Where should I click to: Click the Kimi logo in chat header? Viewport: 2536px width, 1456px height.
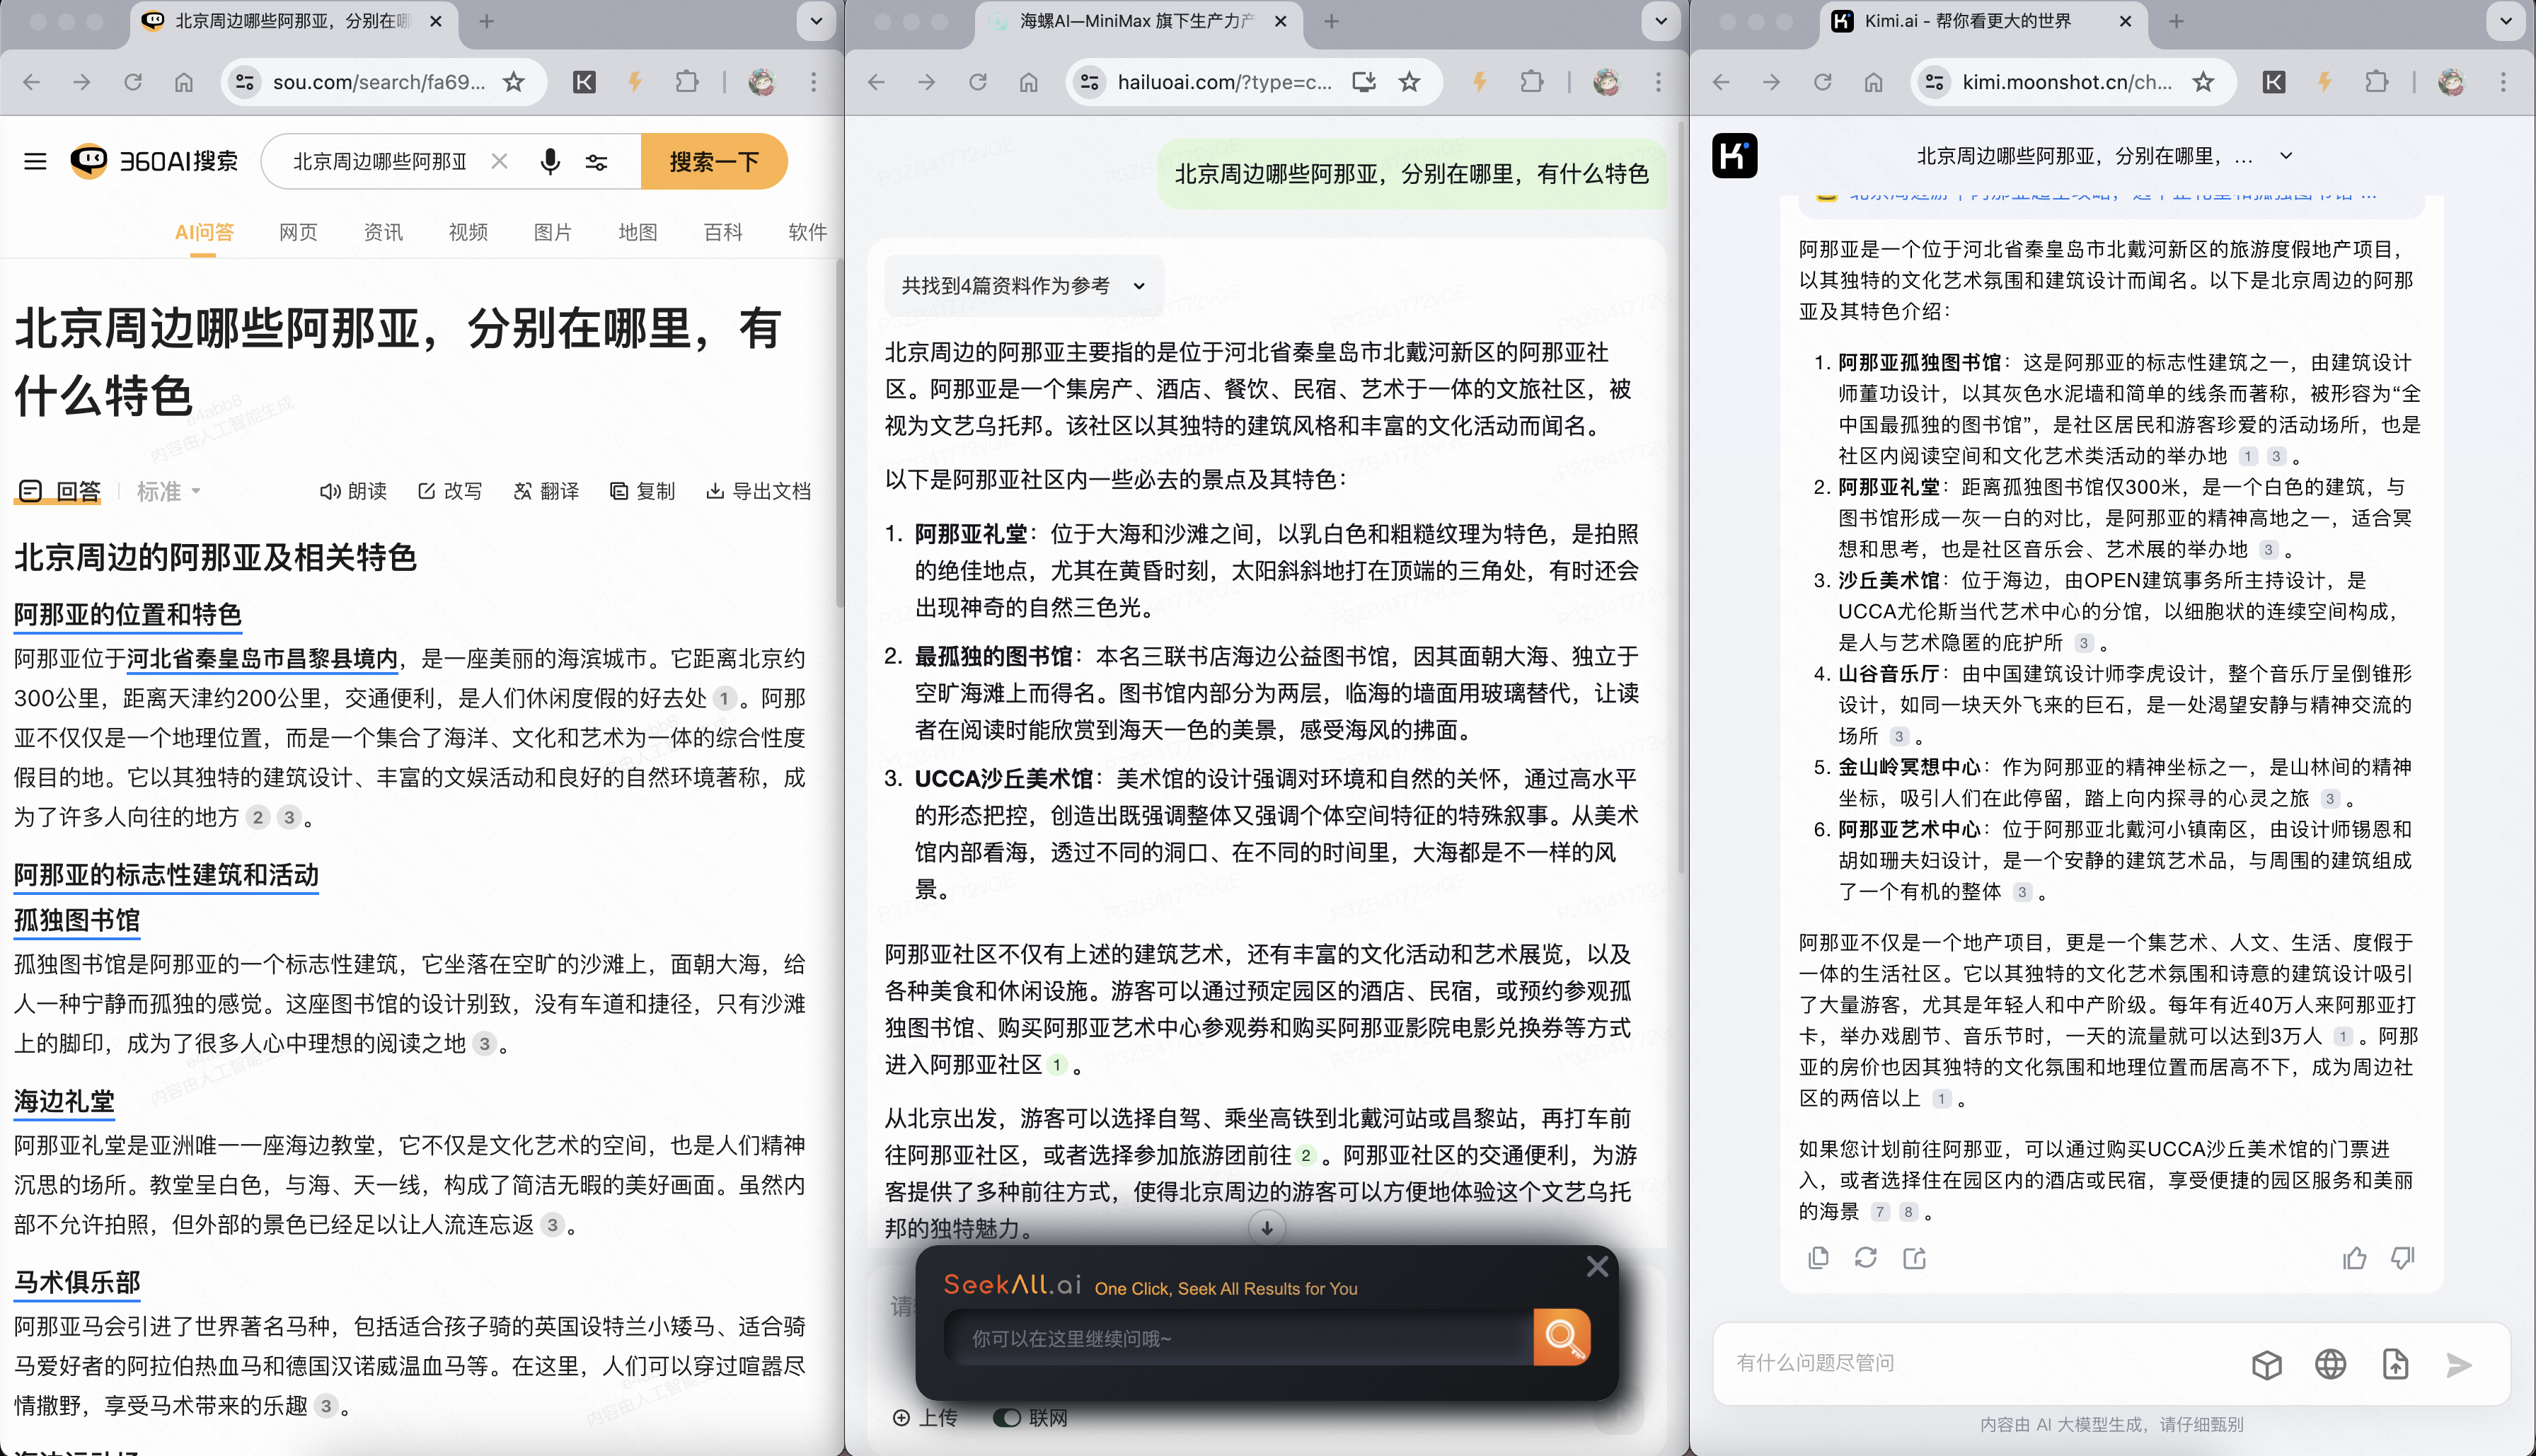tap(1734, 156)
